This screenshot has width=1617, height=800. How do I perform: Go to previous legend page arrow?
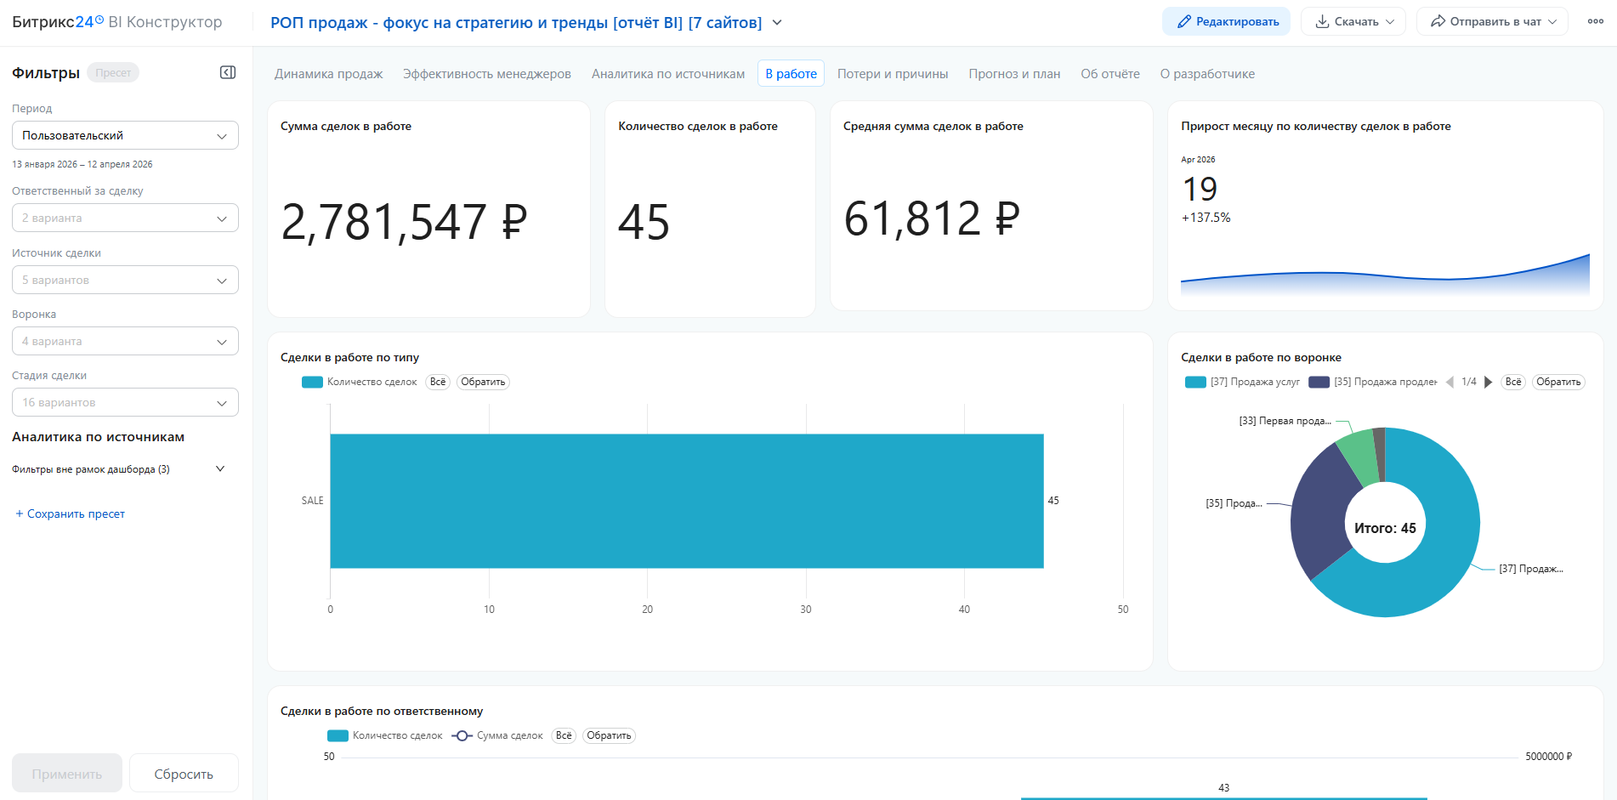[1450, 383]
